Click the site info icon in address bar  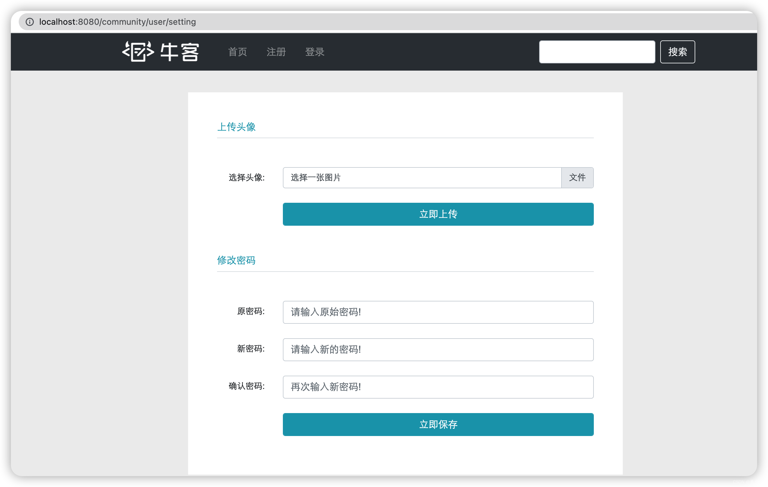[30, 22]
